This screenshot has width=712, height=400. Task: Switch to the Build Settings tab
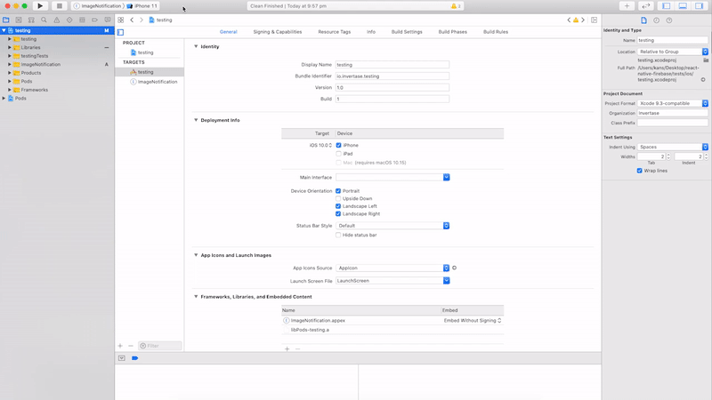click(x=407, y=32)
